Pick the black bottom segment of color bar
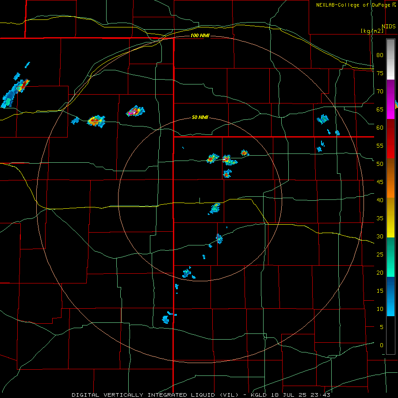This screenshot has height=398, width=398. click(390, 335)
